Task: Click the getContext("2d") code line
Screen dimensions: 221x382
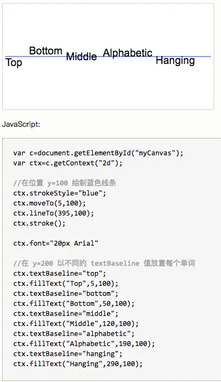Action: coord(68,163)
